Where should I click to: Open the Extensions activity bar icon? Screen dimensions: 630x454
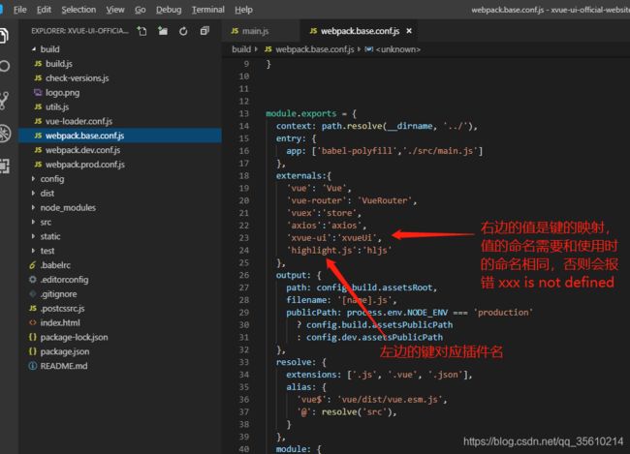(5, 166)
